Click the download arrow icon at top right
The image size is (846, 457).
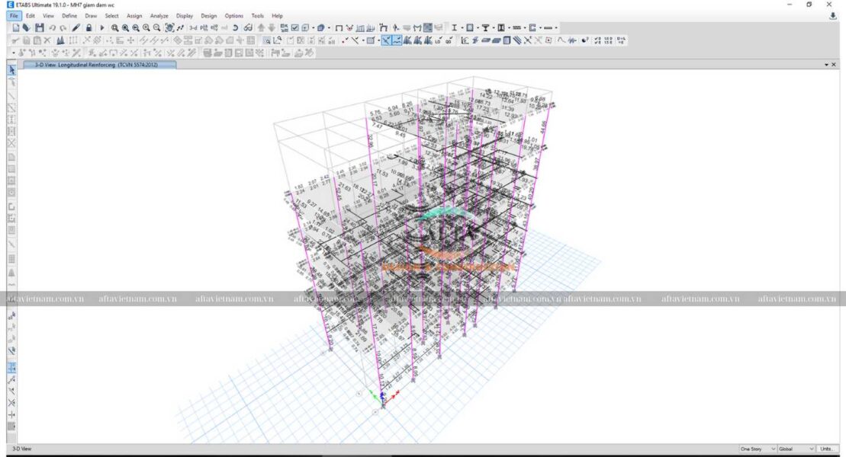coord(832,16)
